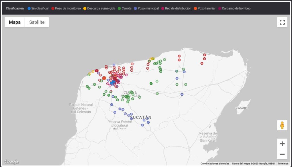Click the large orange Pozo familiar marker

pos(104,78)
